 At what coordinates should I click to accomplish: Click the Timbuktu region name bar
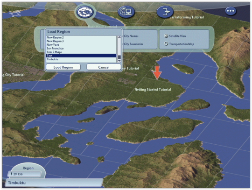pos(54,183)
